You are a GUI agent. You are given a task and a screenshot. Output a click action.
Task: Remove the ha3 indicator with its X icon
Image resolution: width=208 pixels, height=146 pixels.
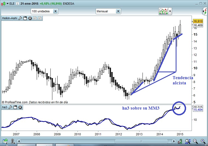[20, 107]
